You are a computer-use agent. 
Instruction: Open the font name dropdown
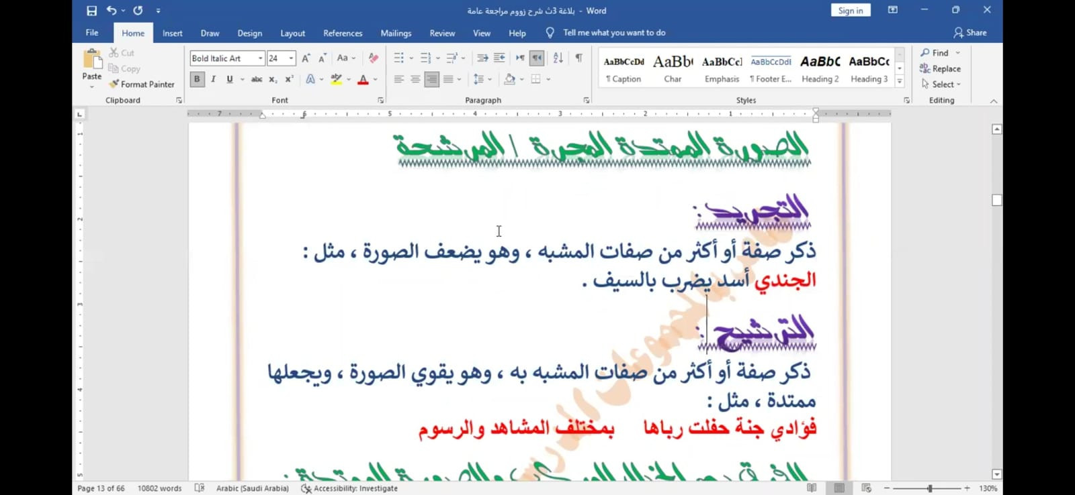261,58
